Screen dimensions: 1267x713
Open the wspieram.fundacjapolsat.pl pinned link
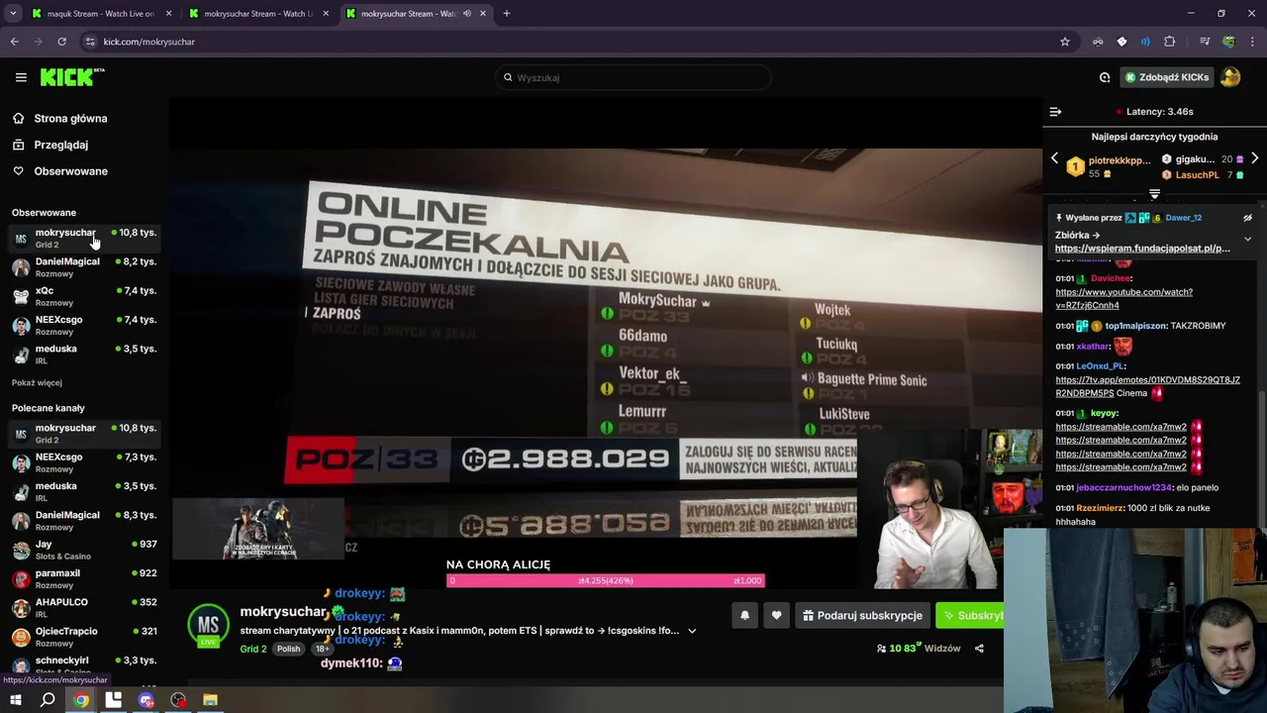(1142, 249)
